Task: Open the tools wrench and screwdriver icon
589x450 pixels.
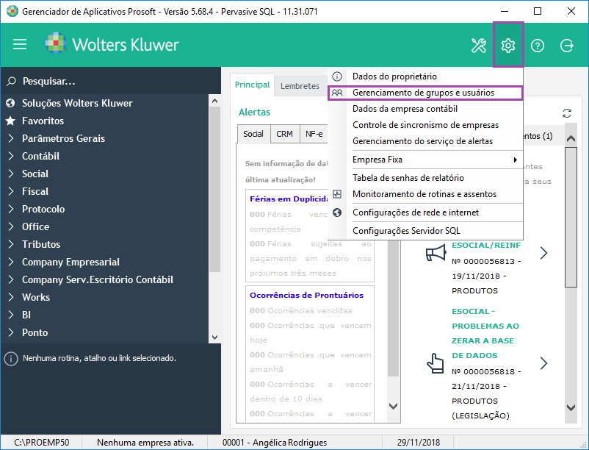Action: point(479,46)
